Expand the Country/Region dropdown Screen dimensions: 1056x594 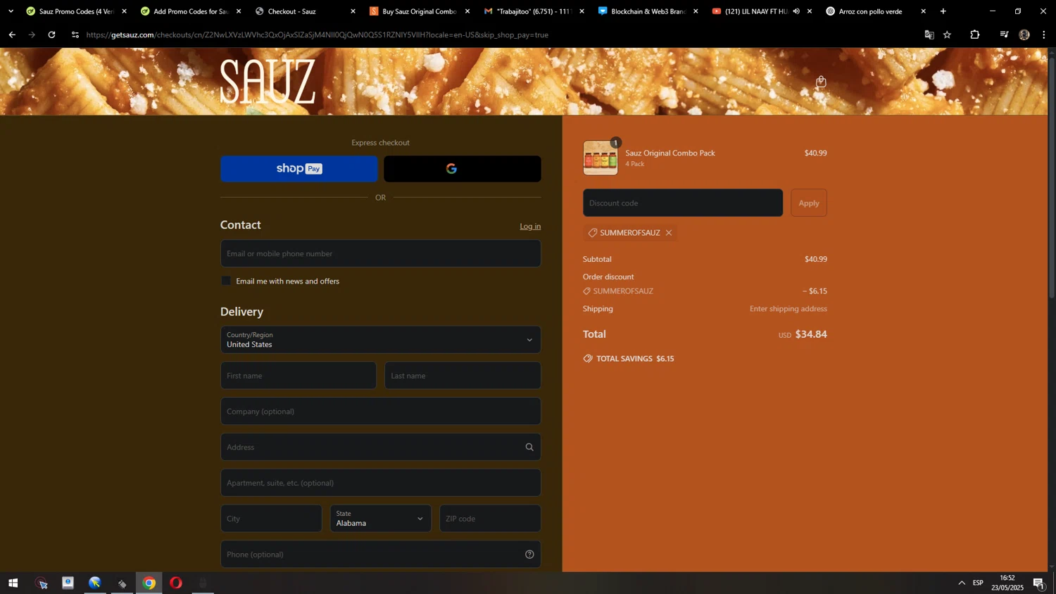tap(381, 340)
